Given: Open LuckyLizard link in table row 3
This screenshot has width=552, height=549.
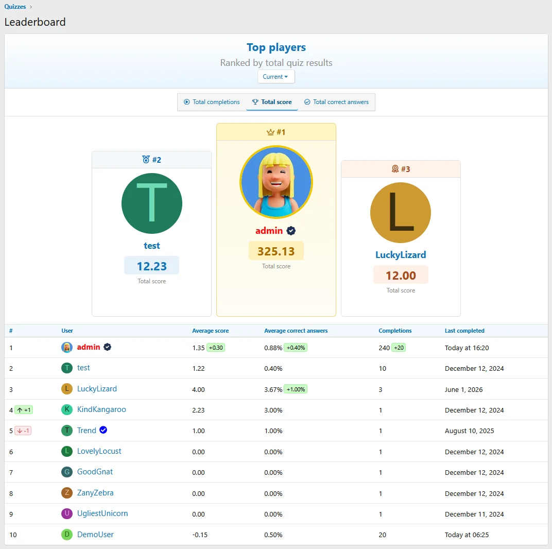Looking at the screenshot, I should pos(97,389).
